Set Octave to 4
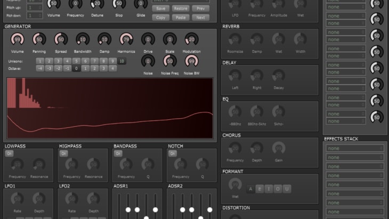The width and height of the screenshot is (389, 219). coord(112,68)
